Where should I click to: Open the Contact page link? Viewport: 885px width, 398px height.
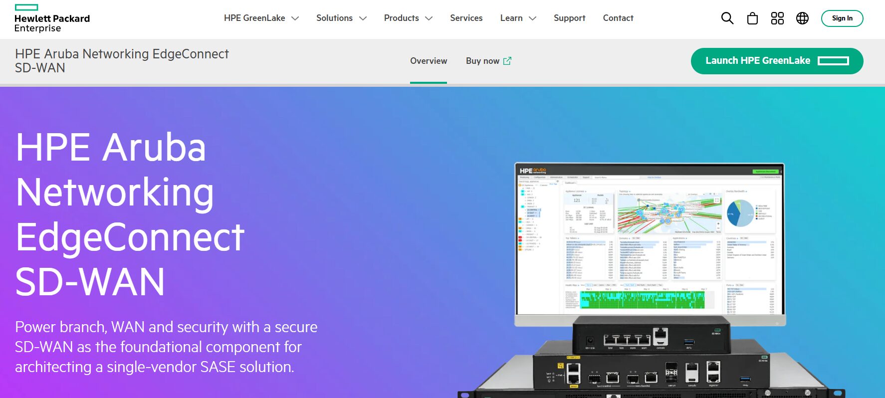(618, 18)
